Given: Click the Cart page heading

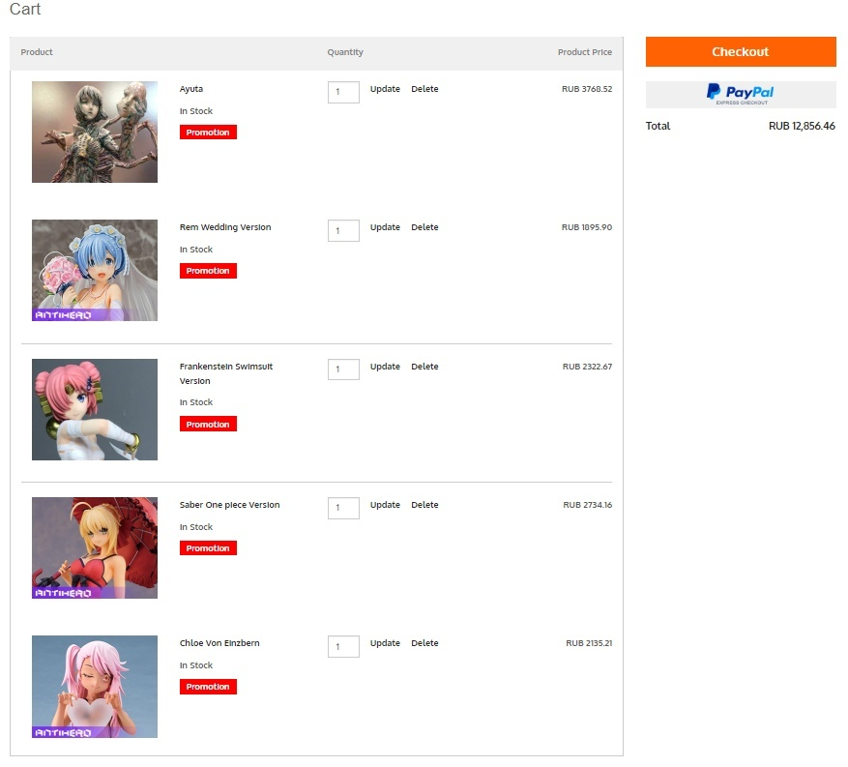Looking at the screenshot, I should click(x=25, y=10).
